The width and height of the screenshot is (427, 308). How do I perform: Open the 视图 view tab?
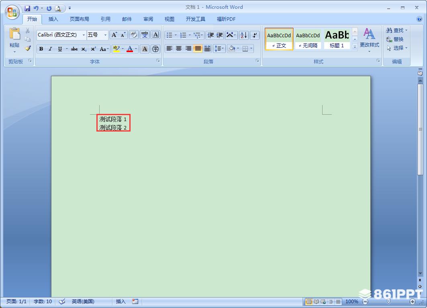tap(170, 19)
